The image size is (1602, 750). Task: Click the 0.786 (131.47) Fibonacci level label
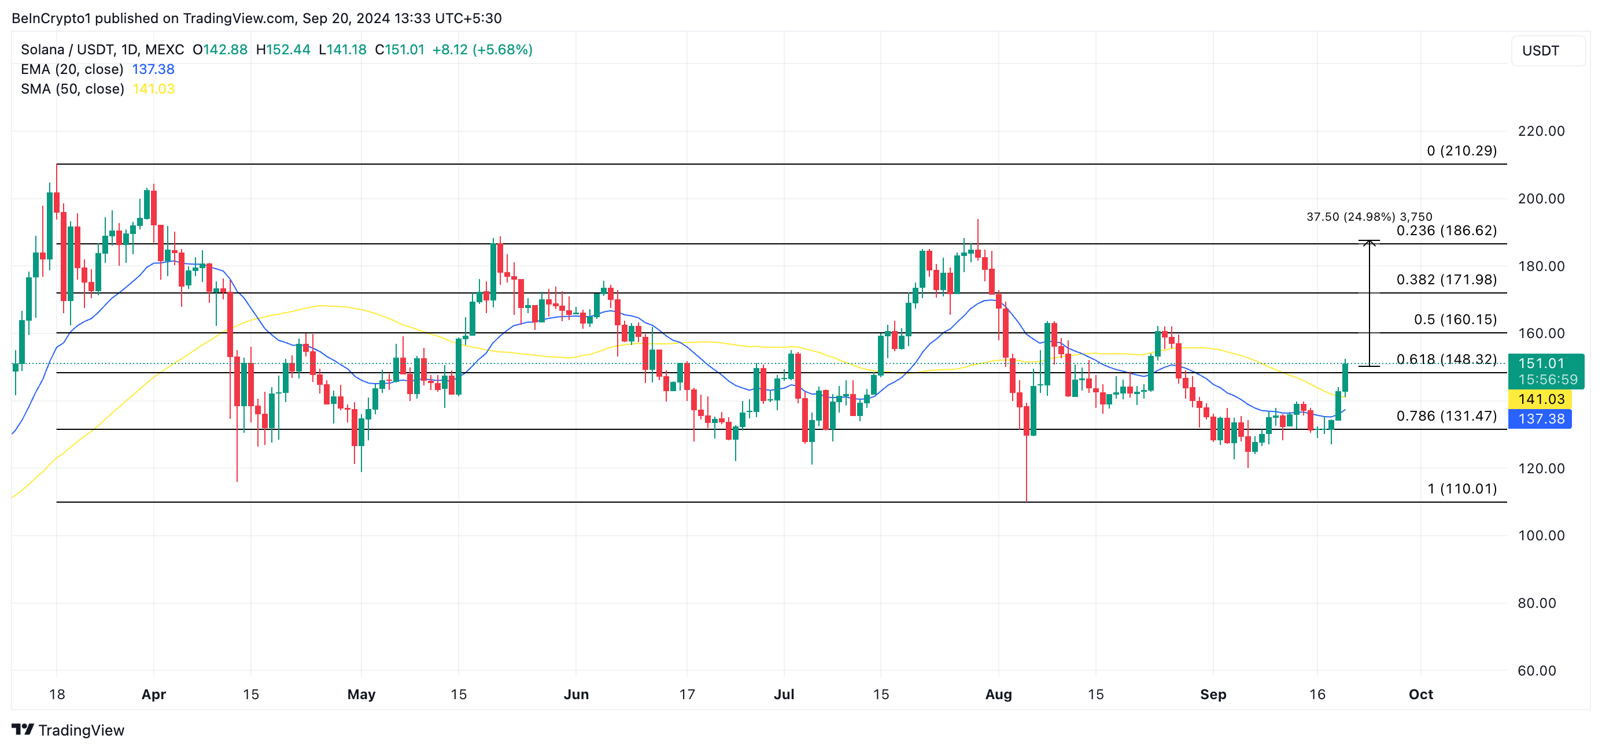click(1446, 415)
